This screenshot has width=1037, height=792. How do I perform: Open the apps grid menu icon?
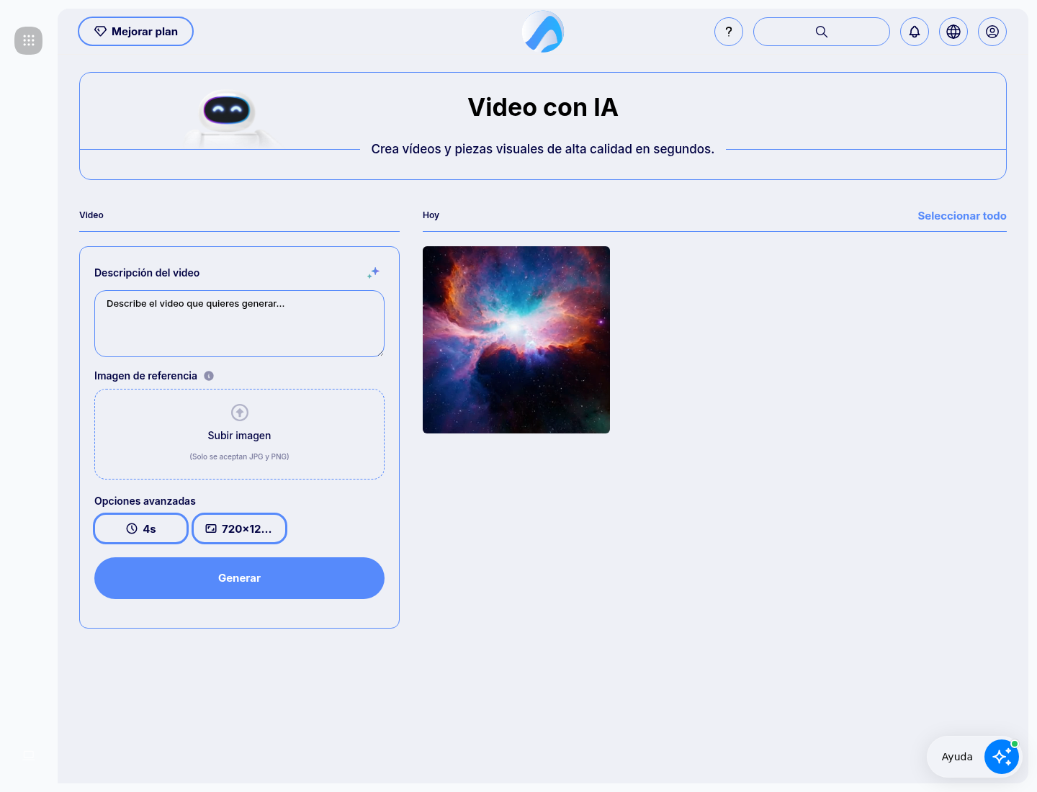(29, 40)
